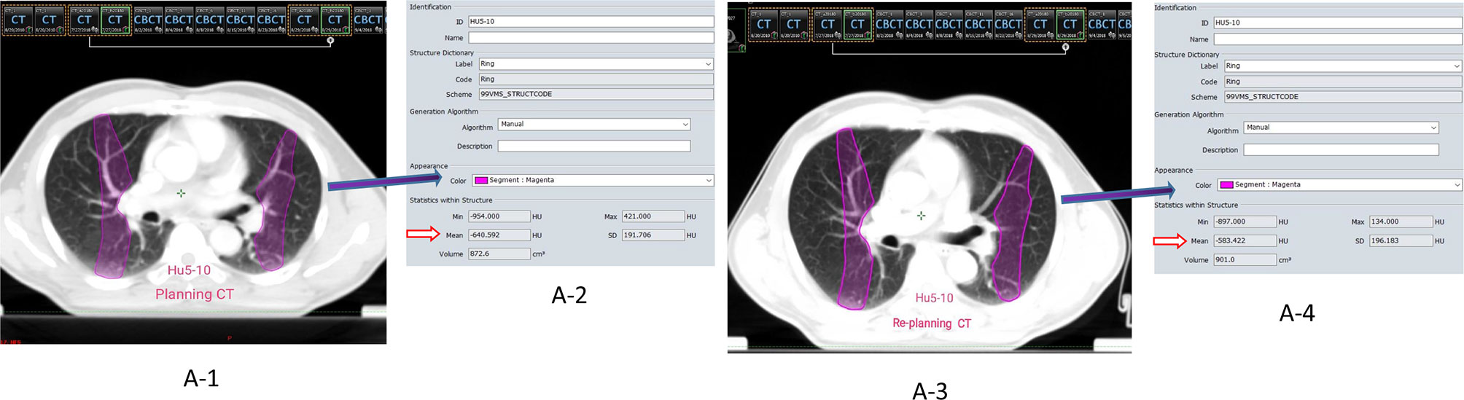Image resolution: width=1464 pixels, height=400 pixels.
Task: Click the Scheme field 99VMS_STRUCTCODE in A-2
Action: (x=596, y=94)
